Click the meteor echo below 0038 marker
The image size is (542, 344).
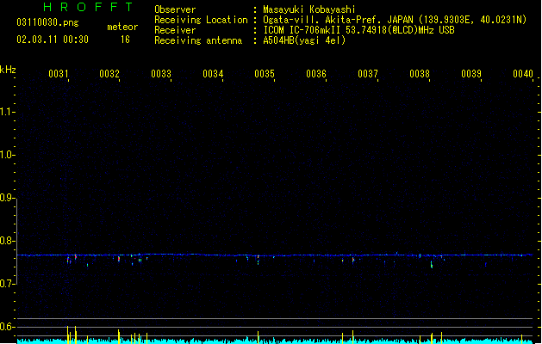click(x=432, y=265)
